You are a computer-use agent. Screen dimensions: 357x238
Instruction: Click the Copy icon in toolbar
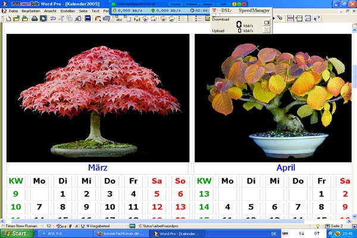pos(70,18)
